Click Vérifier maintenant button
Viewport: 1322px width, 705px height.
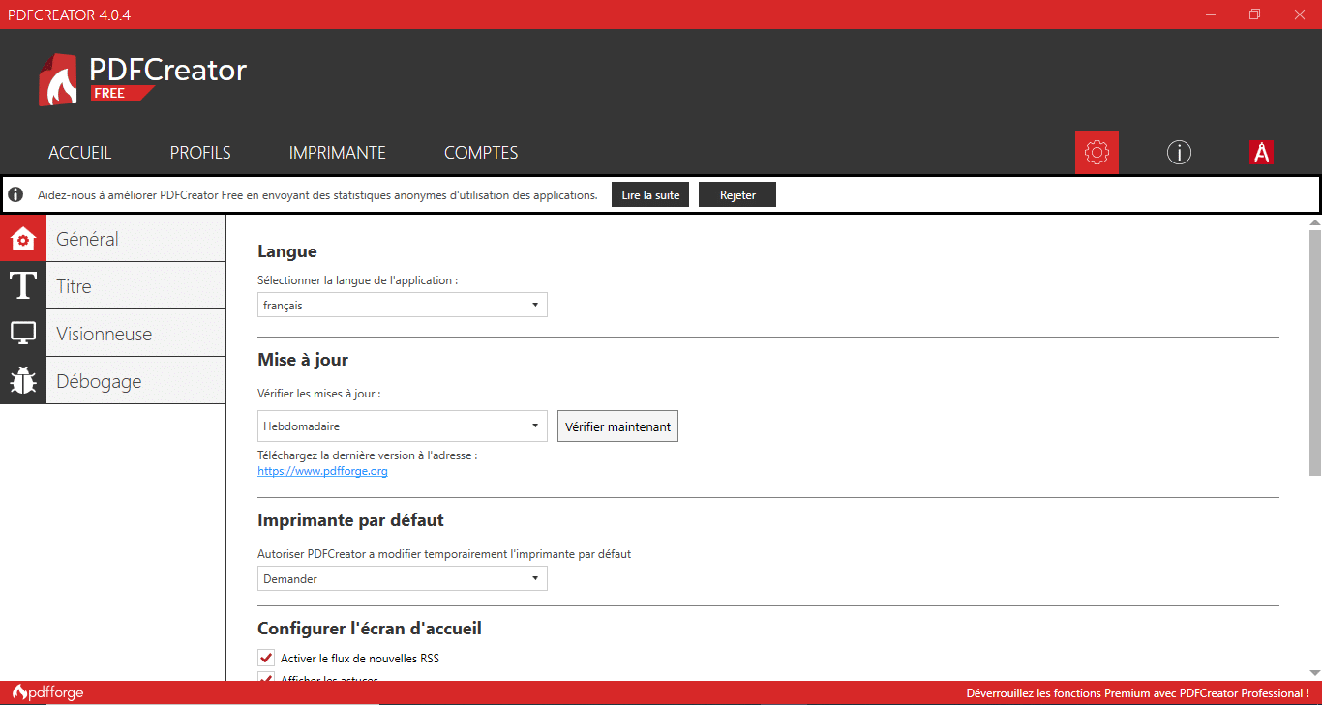[x=617, y=426]
